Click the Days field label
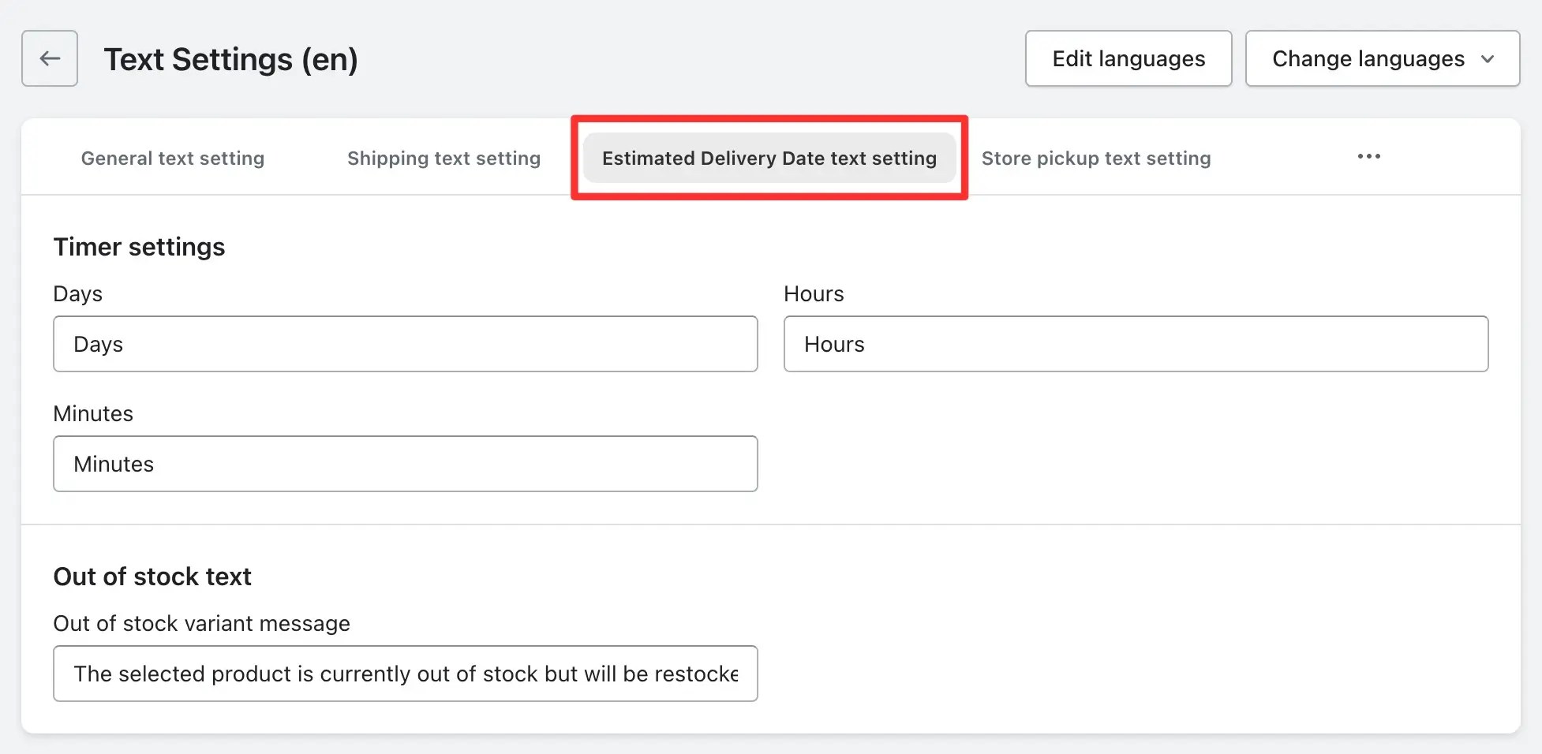Screen dimensions: 1542x754 click(x=77, y=293)
